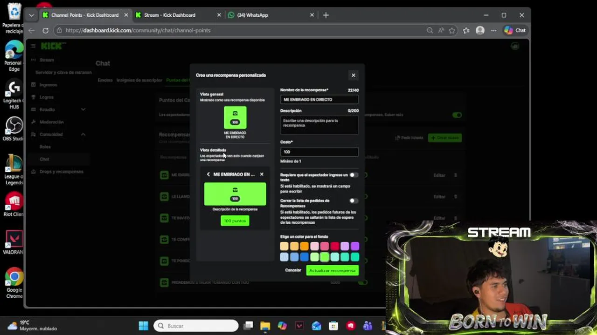Close the Channel Points - Kick Dashboard tab
Image resolution: width=597 pixels, height=335 pixels.
(x=126, y=15)
